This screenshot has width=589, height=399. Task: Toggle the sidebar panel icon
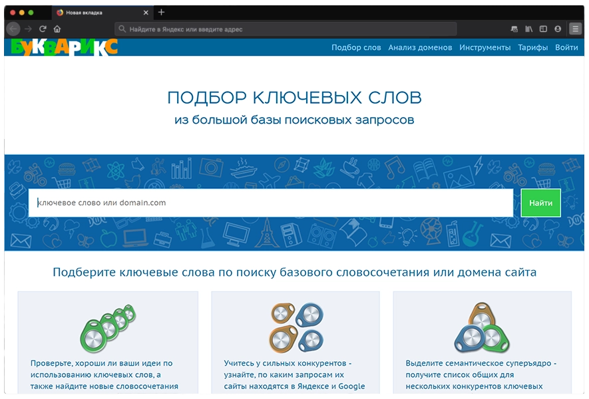[543, 29]
